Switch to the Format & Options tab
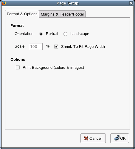The height and width of the screenshot is (149, 135). [22, 14]
